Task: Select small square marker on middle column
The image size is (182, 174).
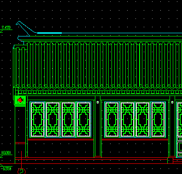Action: (98, 102)
